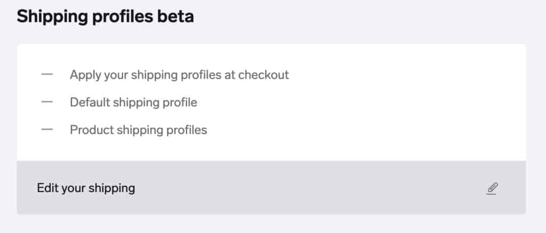Click the word checkout in first list item
The height and width of the screenshot is (233, 546).
coord(263,75)
